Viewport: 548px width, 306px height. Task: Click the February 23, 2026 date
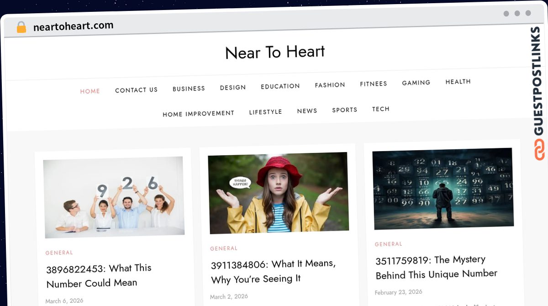pyautogui.click(x=398, y=292)
